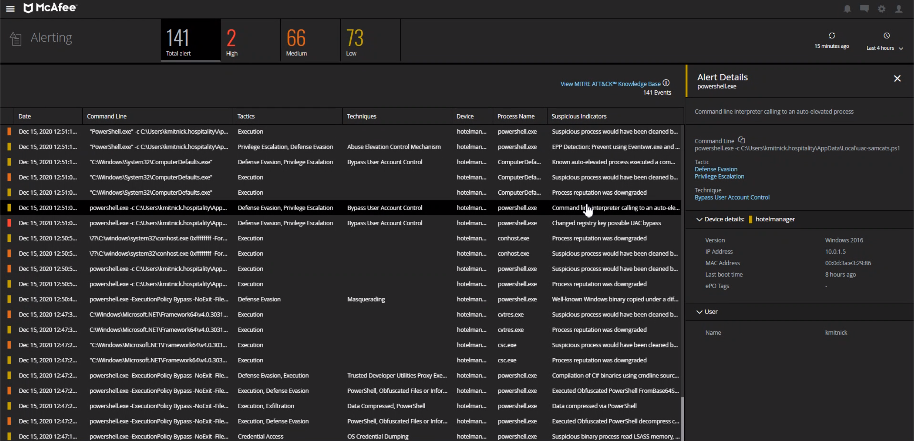Click severity marker of the red registry key row
914x441 pixels.
click(9, 223)
